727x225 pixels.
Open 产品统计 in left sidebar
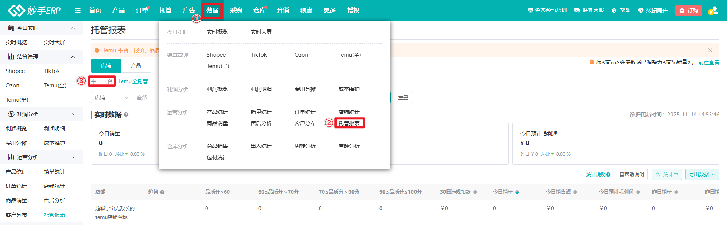click(x=16, y=172)
